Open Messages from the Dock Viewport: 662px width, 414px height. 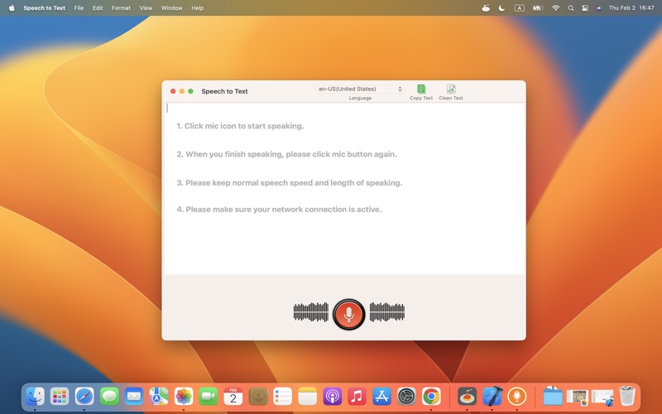point(109,397)
